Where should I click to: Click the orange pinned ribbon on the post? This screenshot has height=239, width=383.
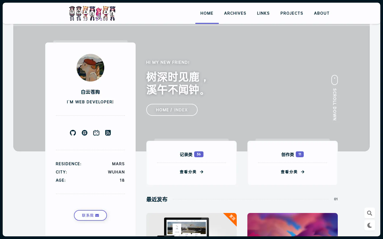point(232,218)
